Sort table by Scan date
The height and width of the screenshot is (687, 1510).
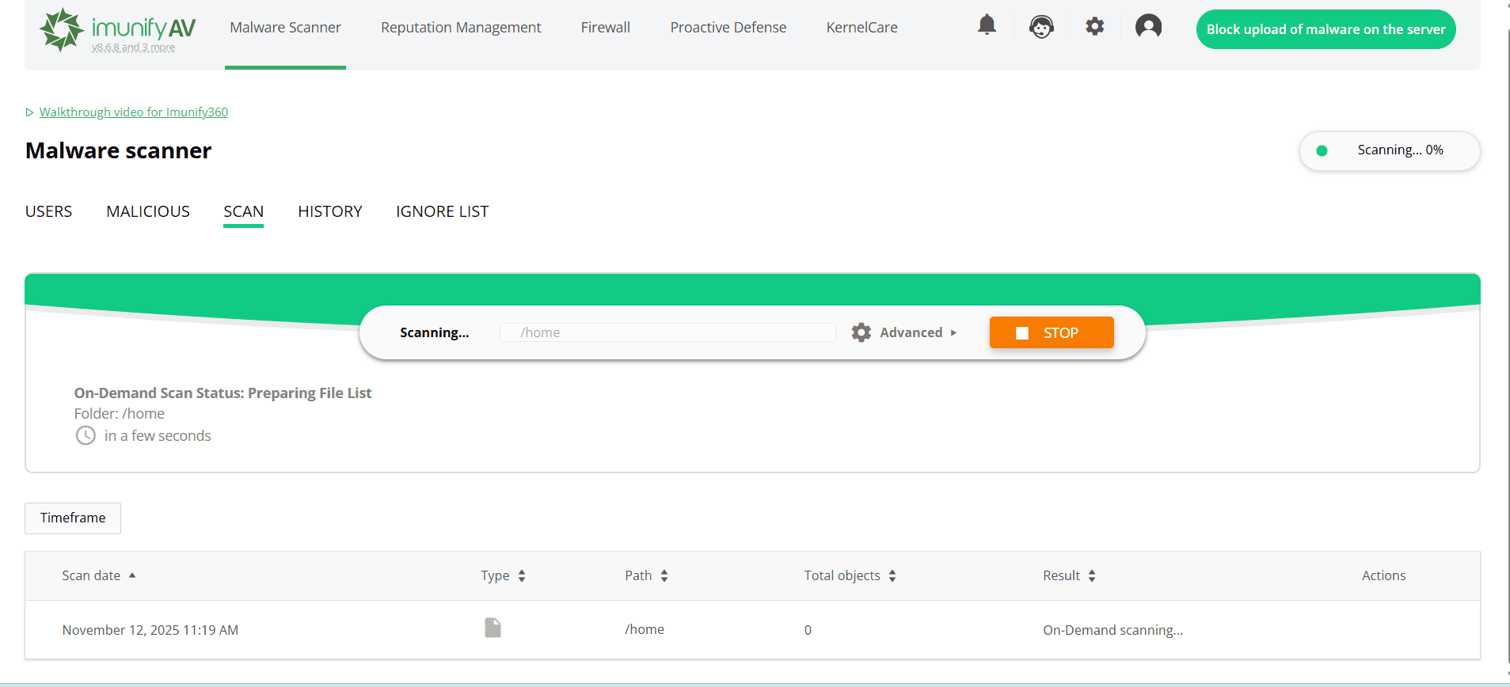click(x=99, y=575)
